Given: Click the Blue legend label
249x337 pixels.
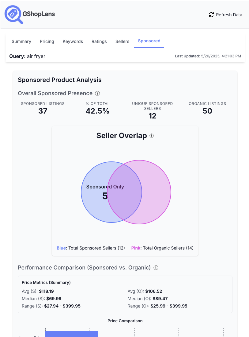Looking at the screenshot, I should click(61, 248).
